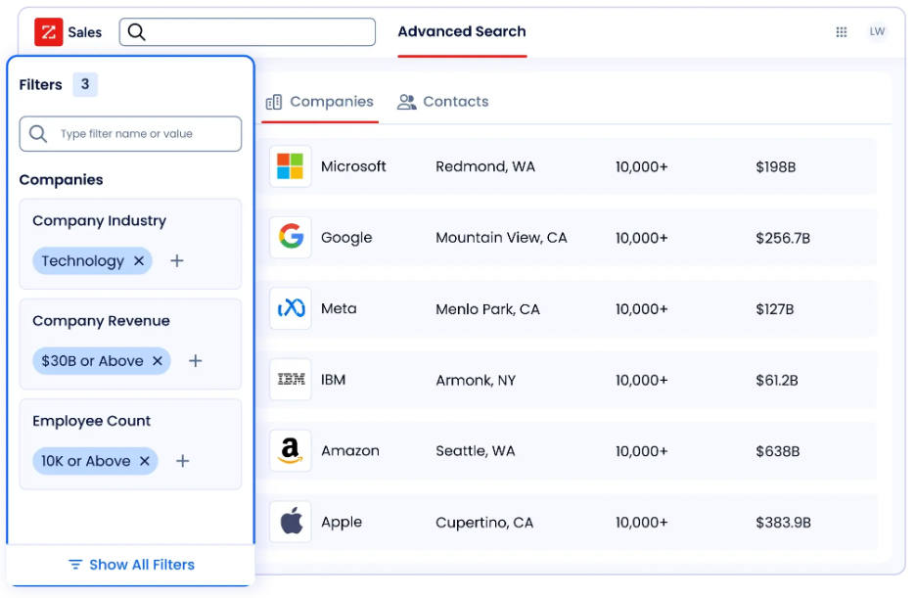916x598 pixels.
Task: Click the magnifier icon in top search bar
Action: 137,31
